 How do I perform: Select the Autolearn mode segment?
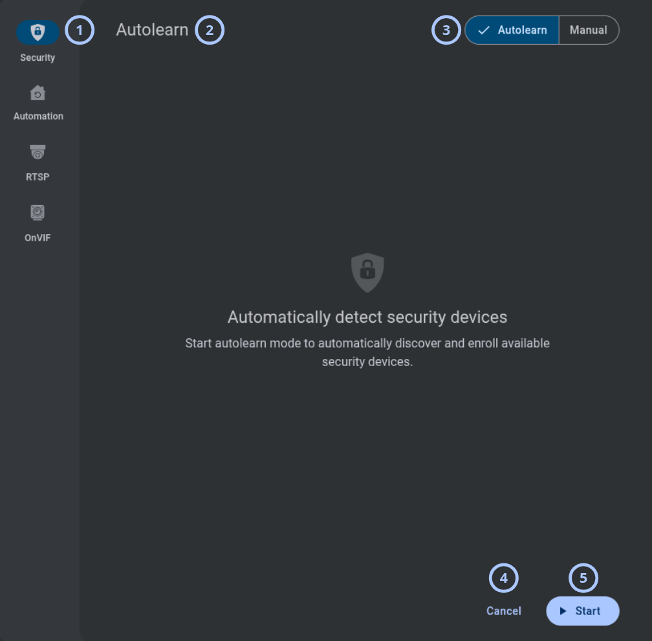(x=512, y=30)
